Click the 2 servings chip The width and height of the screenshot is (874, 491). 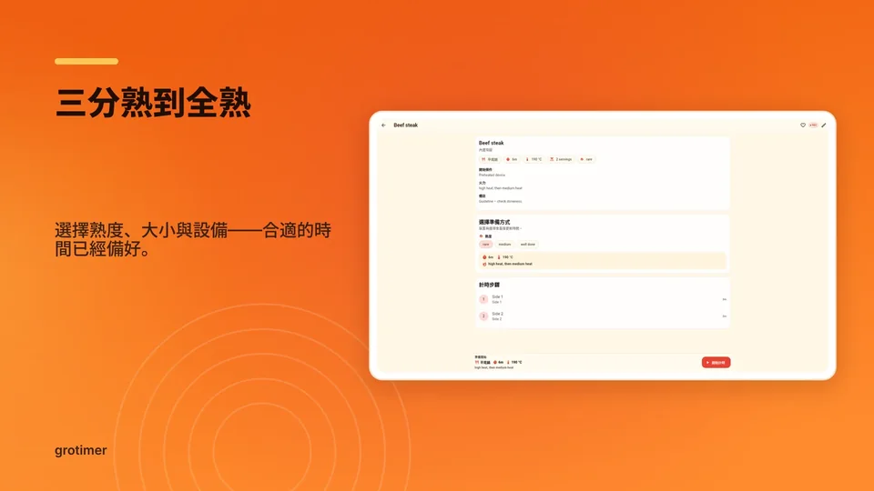[x=562, y=159]
